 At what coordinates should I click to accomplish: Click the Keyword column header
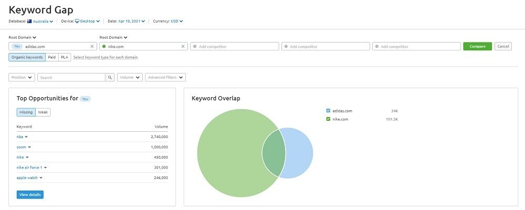[x=24, y=127]
